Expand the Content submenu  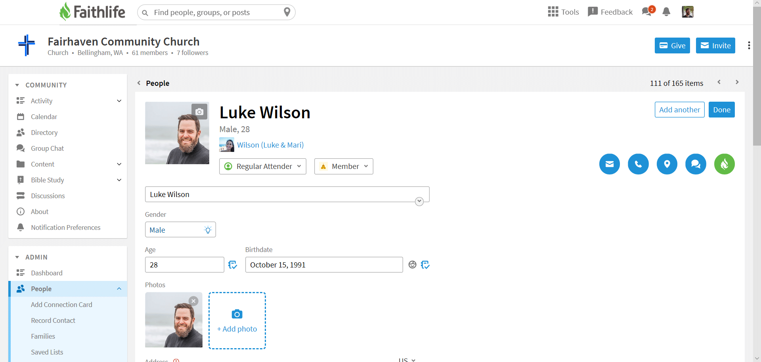(x=119, y=164)
